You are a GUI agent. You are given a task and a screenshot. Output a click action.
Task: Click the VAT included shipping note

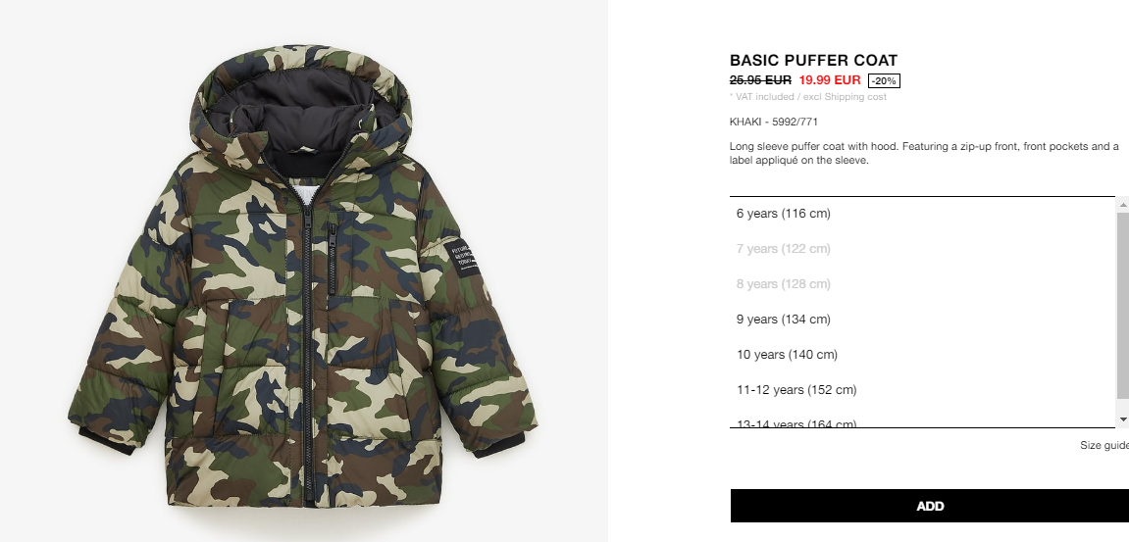point(808,97)
